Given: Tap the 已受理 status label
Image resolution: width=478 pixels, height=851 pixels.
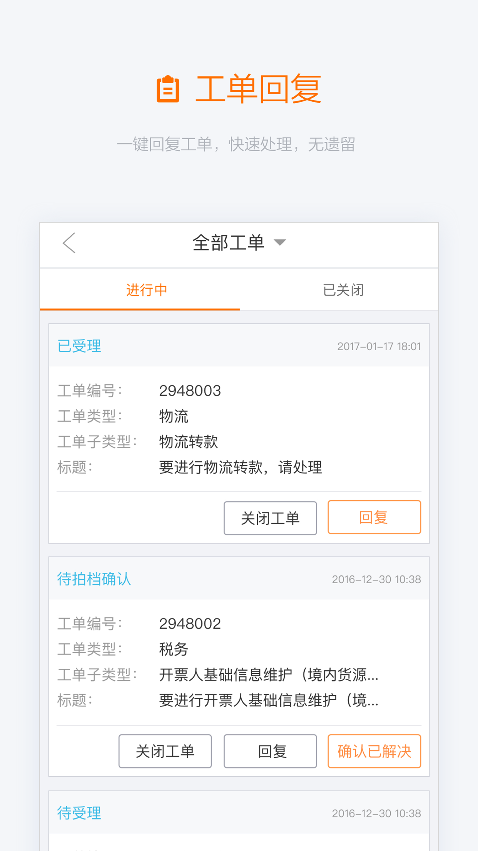Looking at the screenshot, I should pos(79,346).
